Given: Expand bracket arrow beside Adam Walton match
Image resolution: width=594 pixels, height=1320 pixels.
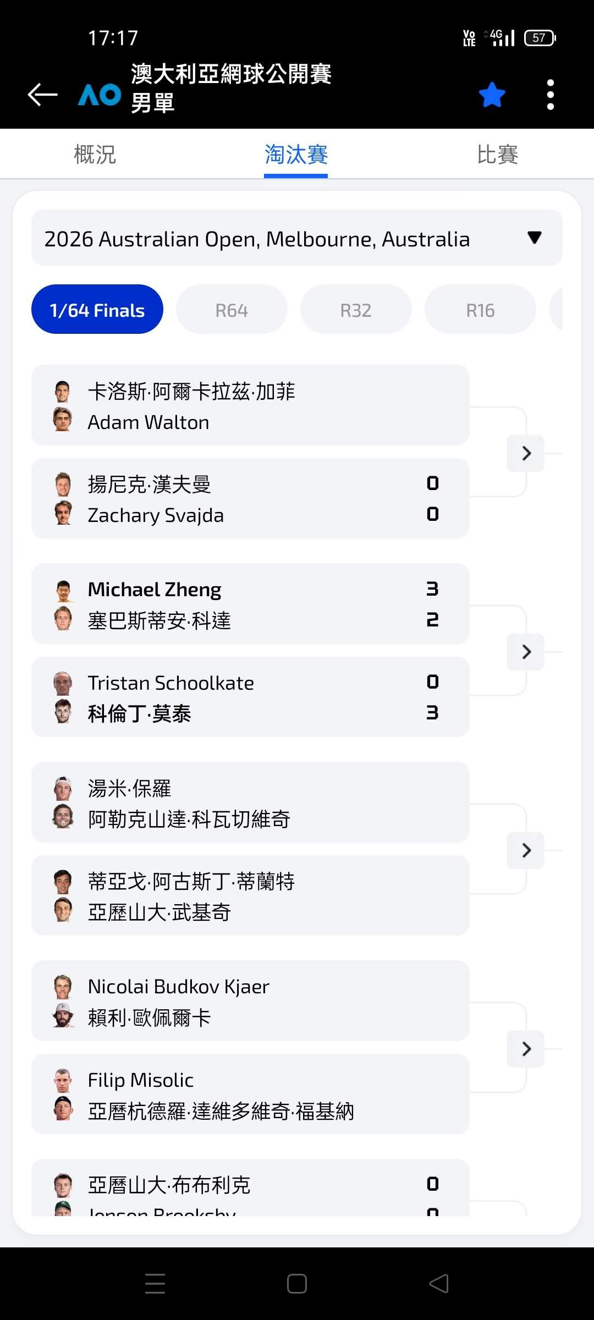Looking at the screenshot, I should click(x=526, y=453).
